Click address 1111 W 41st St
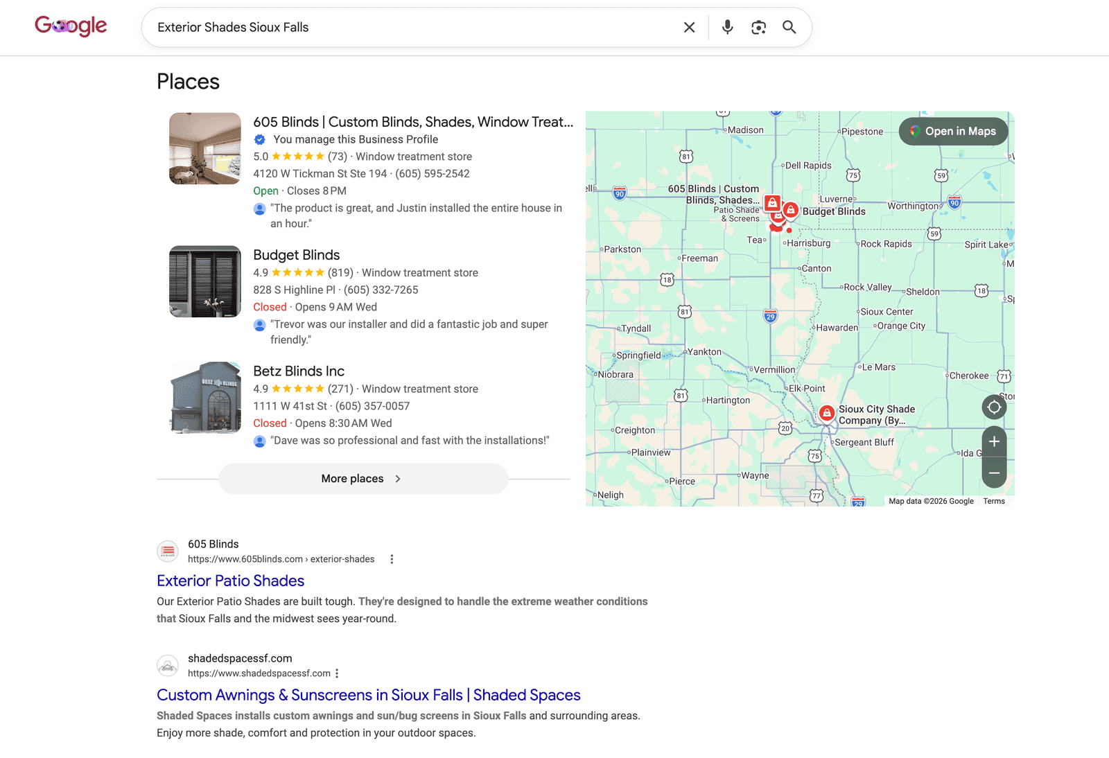The height and width of the screenshot is (758, 1109). pos(290,407)
